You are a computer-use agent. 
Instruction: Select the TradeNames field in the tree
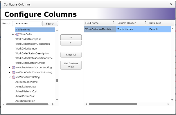[35, 30]
